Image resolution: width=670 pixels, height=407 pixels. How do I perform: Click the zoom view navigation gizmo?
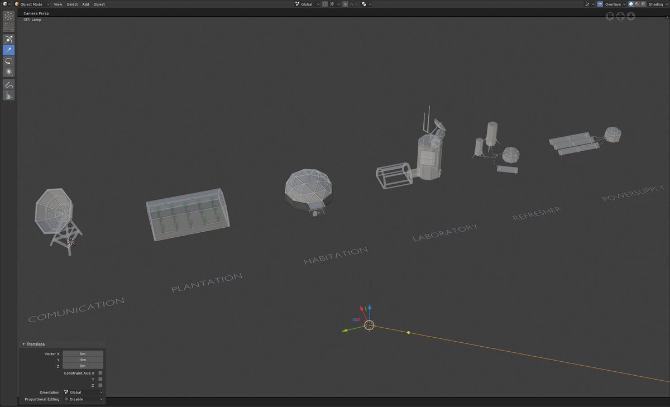631,16
